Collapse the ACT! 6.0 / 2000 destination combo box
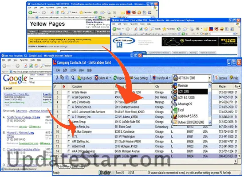This screenshot has width=244, height=177. (209, 78)
